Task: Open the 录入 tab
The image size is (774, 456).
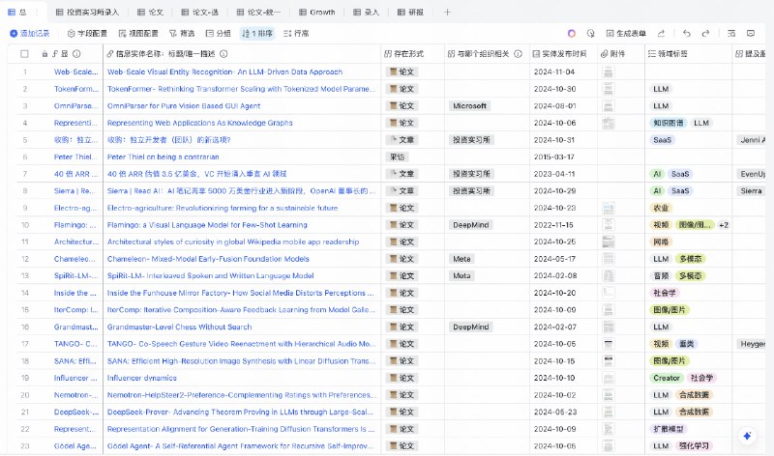Action: click(366, 12)
